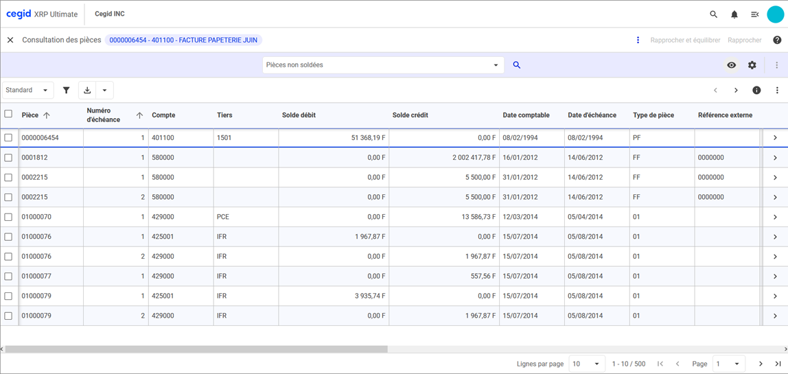Click the 0000006454 facture papeterie chip
Image resolution: width=788 pixels, height=374 pixels.
[183, 40]
